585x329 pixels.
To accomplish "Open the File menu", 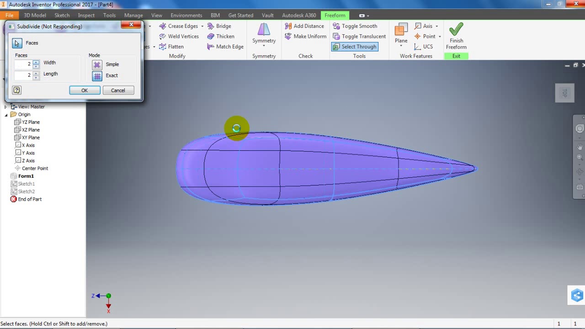I will [x=9, y=15].
